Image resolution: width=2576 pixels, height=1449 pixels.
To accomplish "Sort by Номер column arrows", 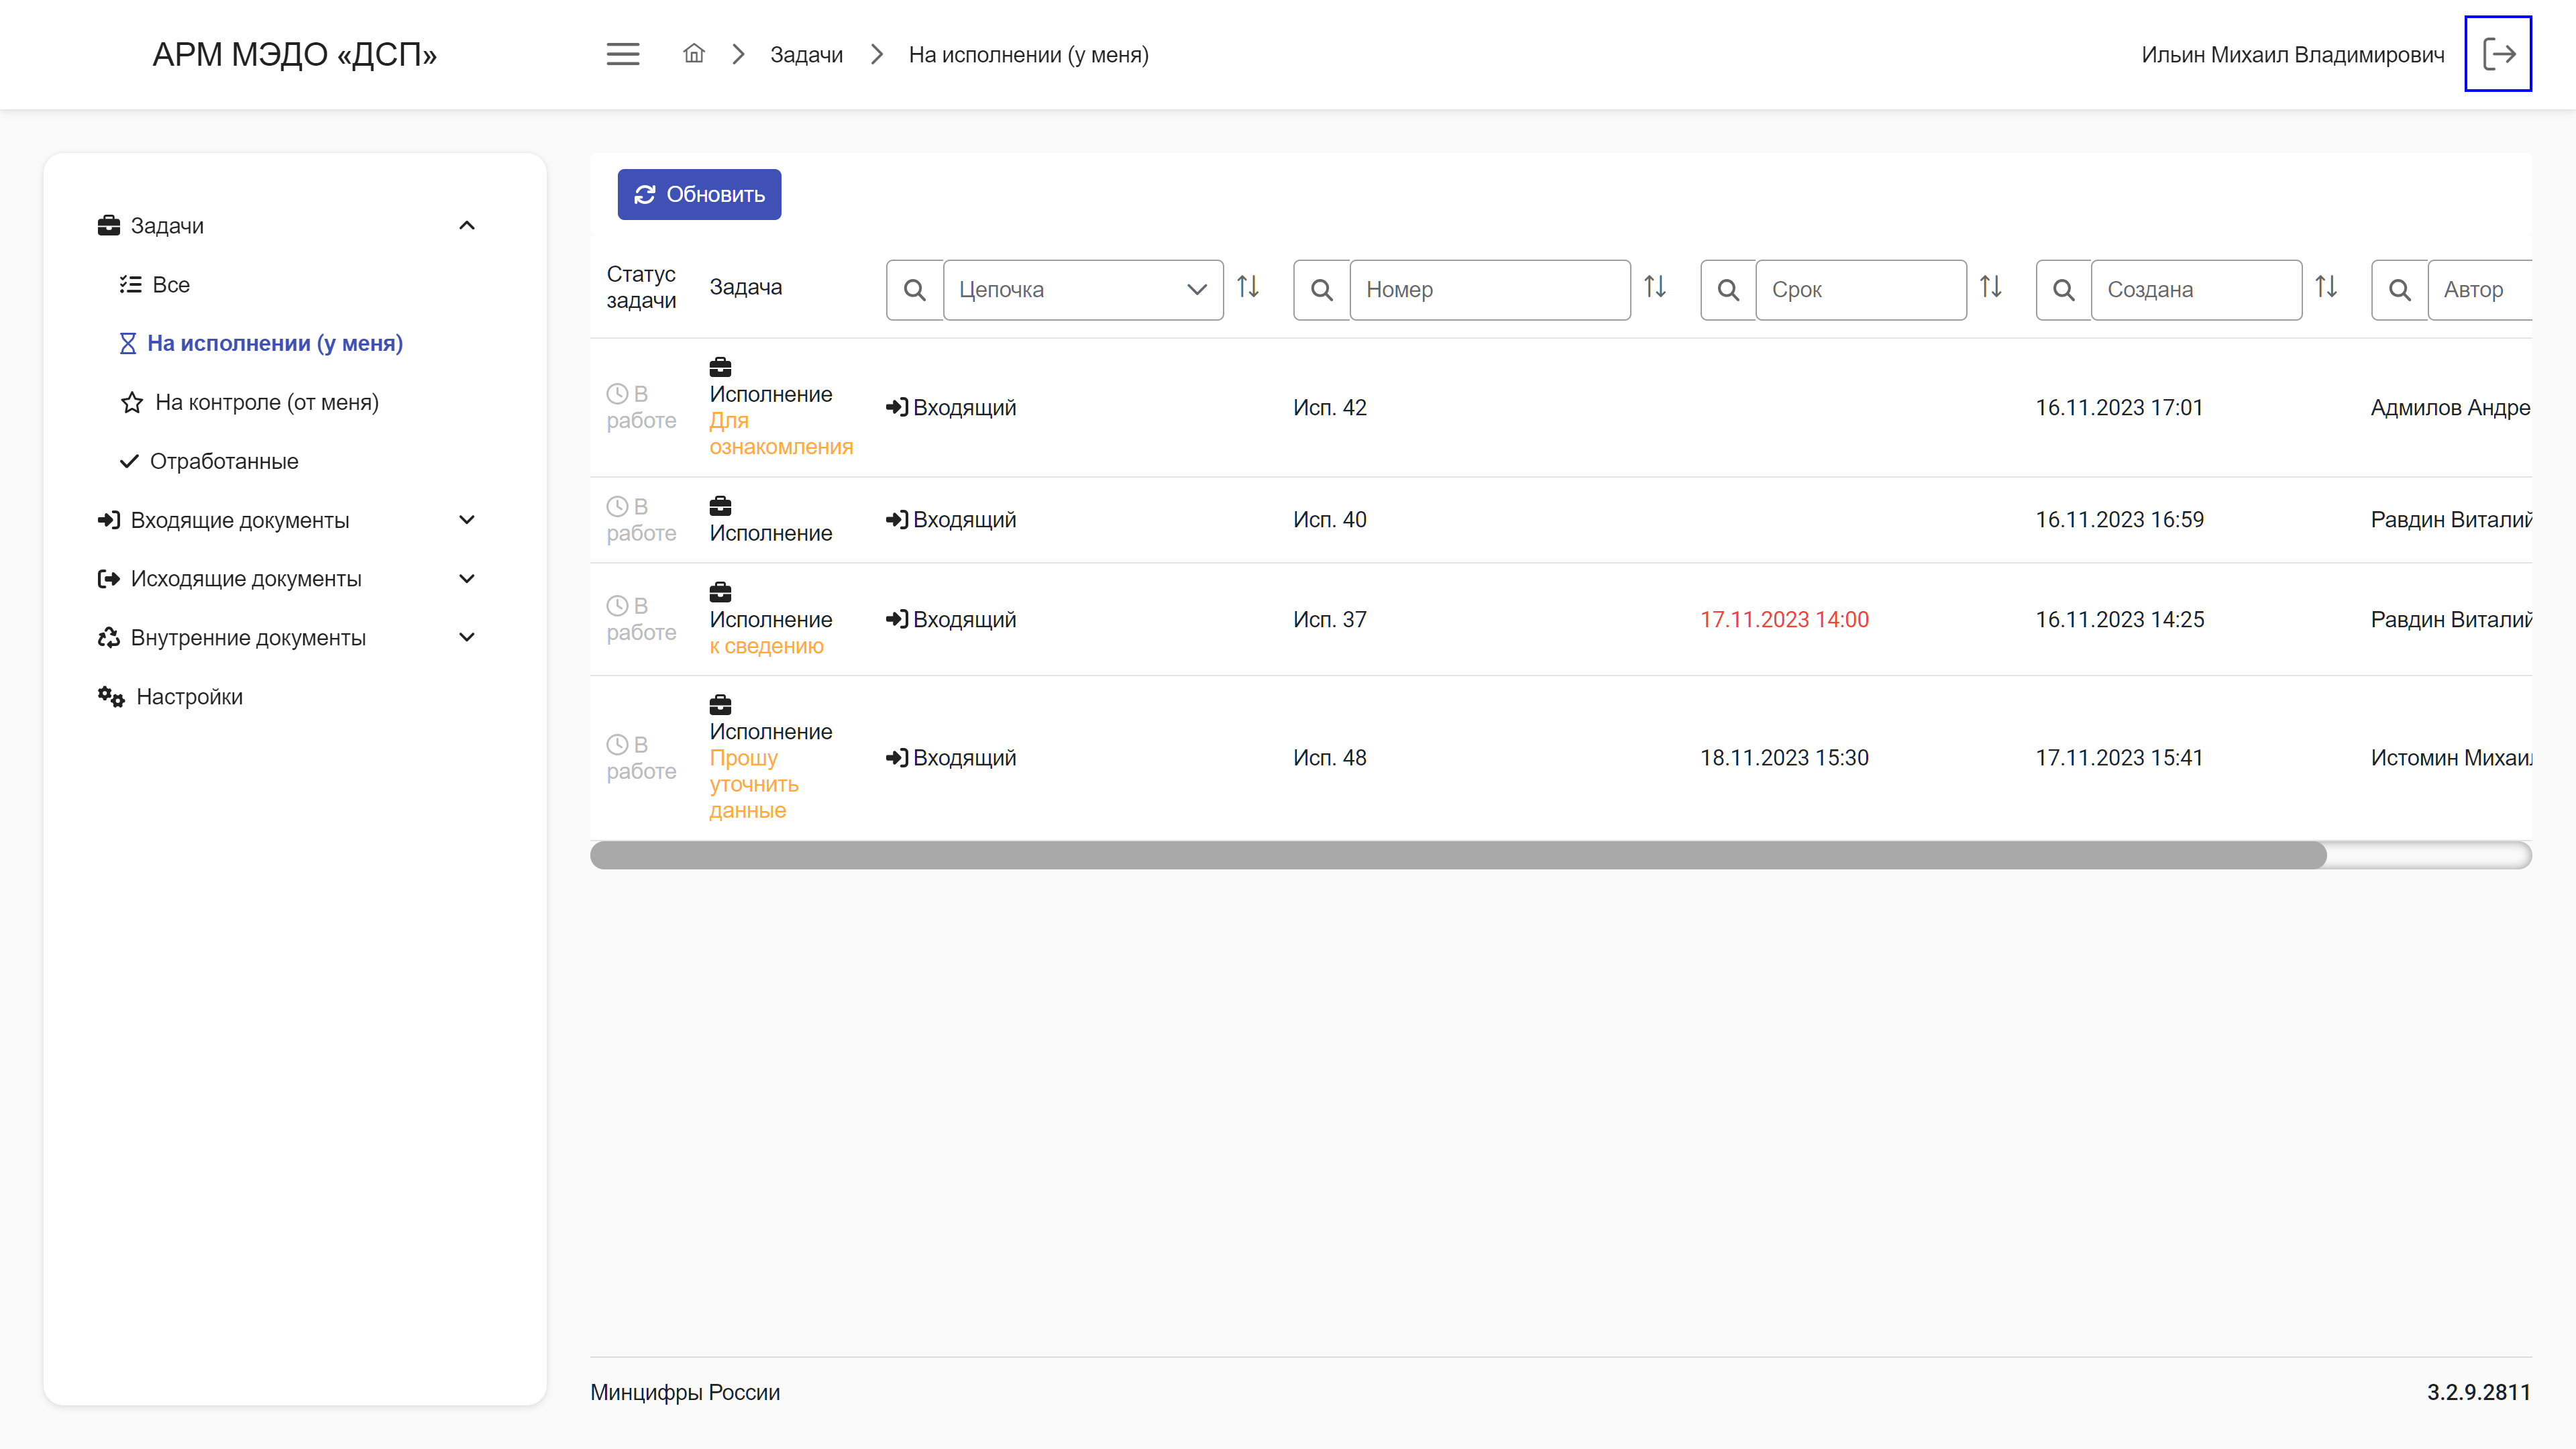I will tap(1655, 287).
